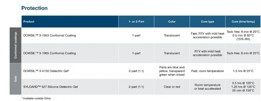Select the Product column header
The width and height of the screenshot is (261, 101).
pos(29,22)
